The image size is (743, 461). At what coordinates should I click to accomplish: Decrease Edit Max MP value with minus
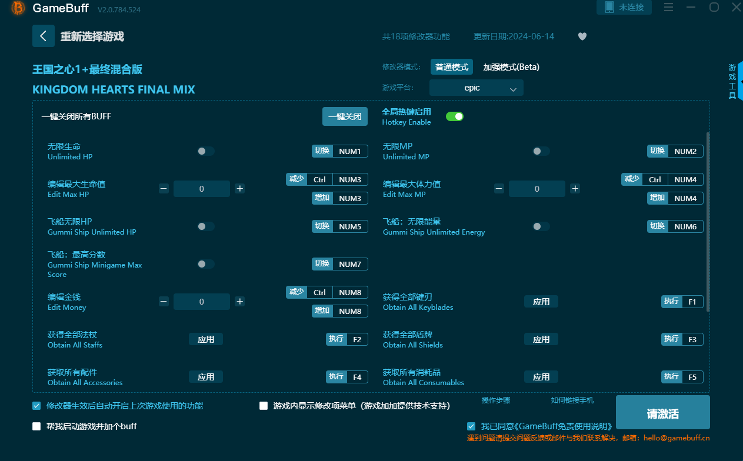(x=499, y=189)
